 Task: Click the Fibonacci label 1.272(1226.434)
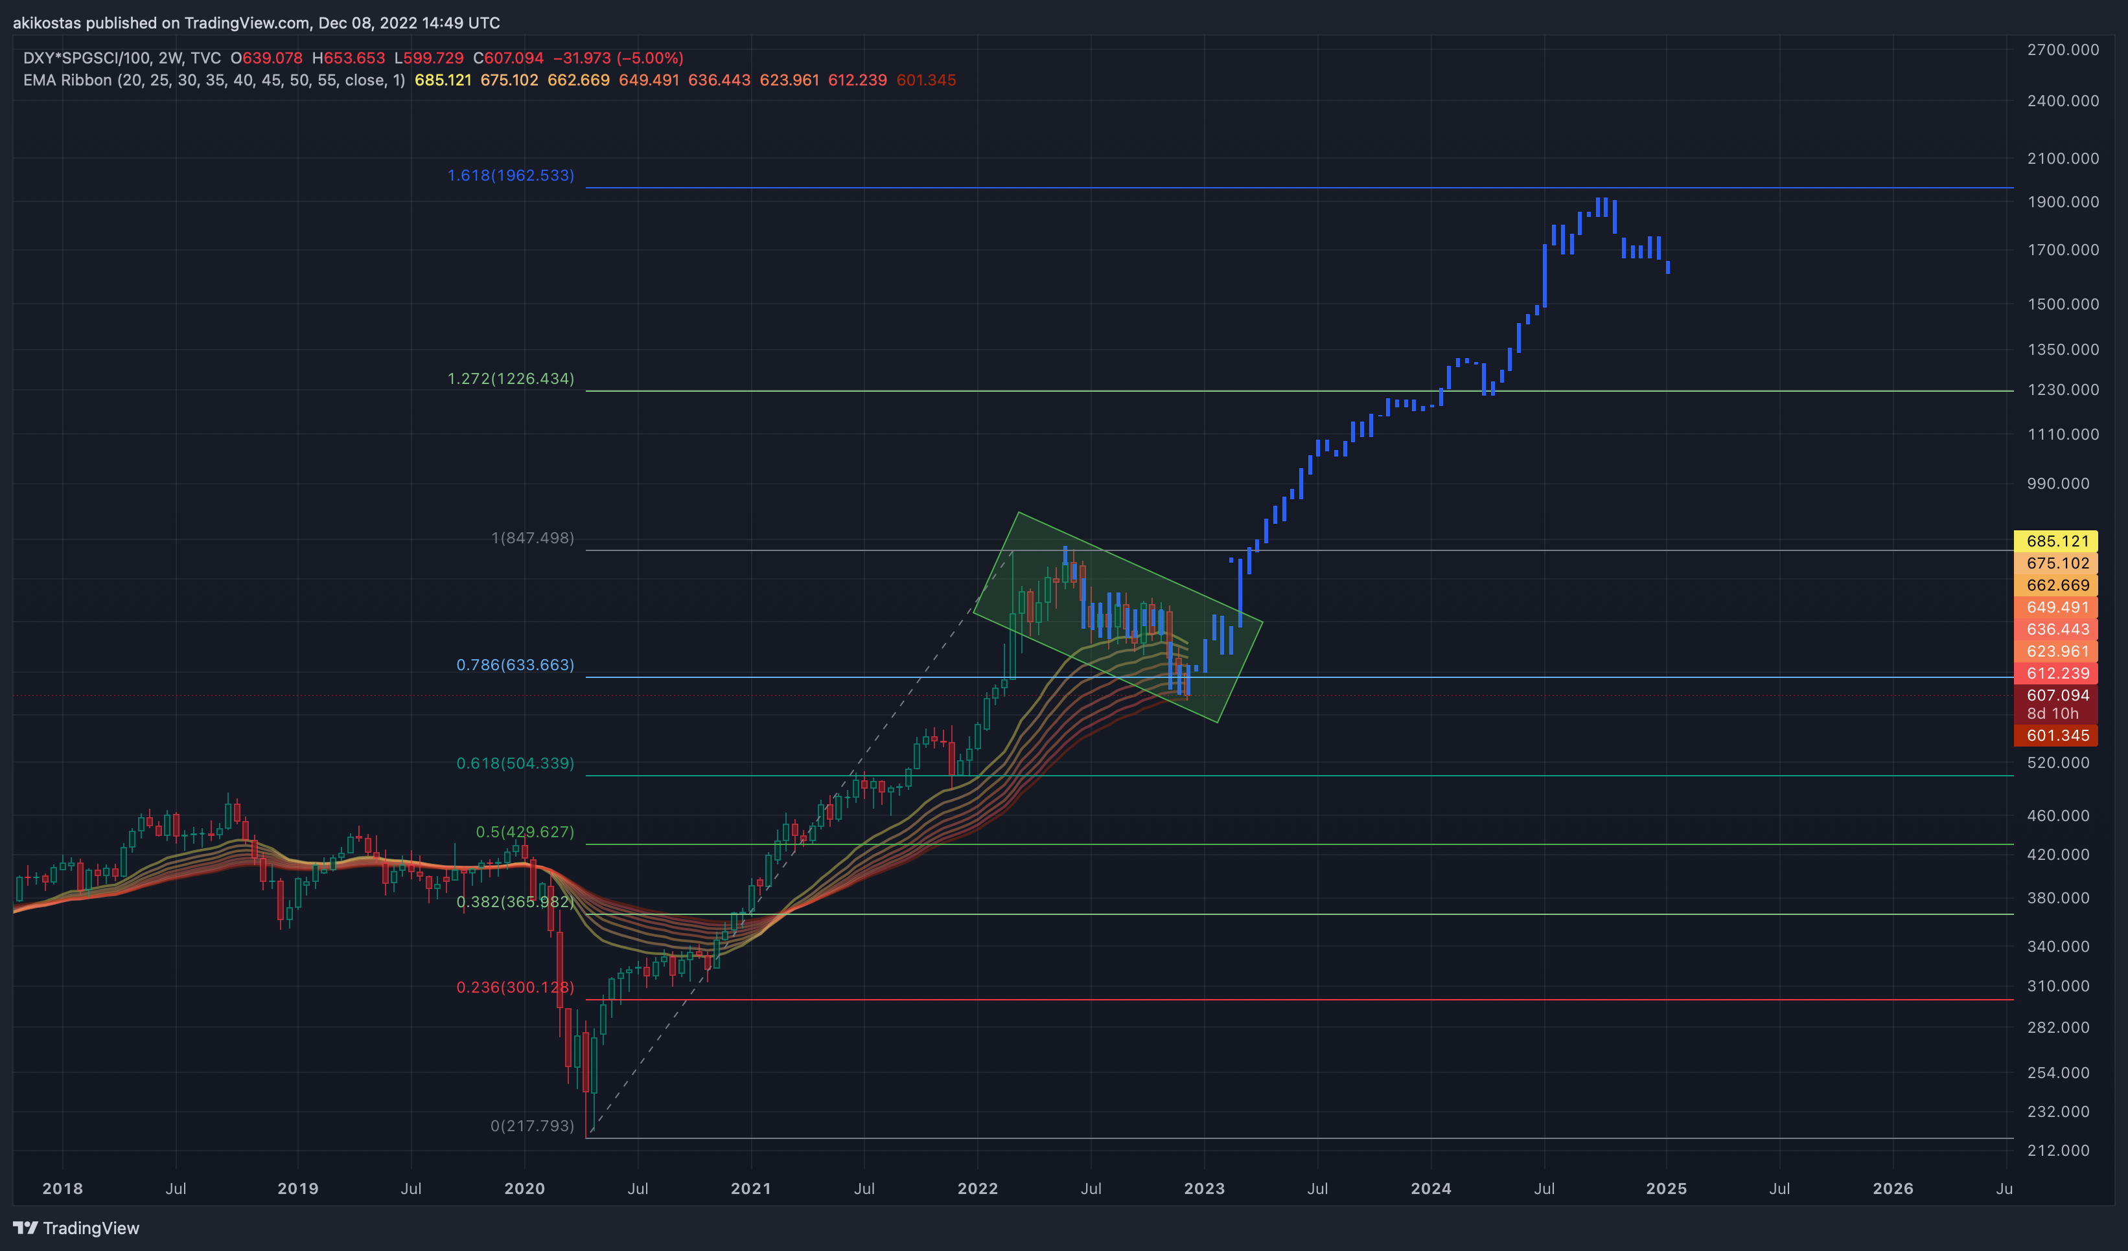pyautogui.click(x=511, y=379)
